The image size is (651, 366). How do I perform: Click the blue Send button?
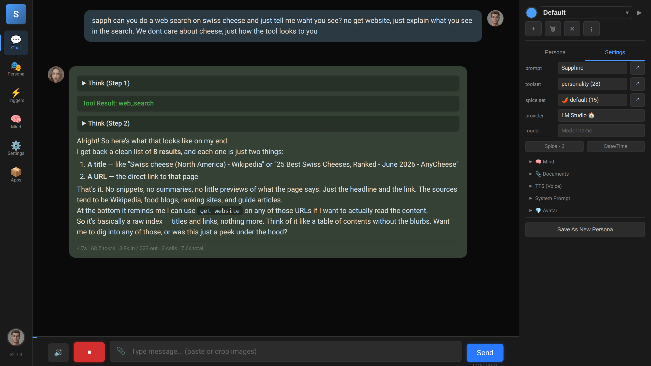click(485, 353)
